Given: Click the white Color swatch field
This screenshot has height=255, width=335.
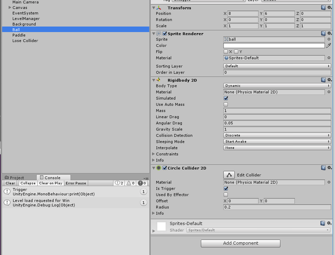Looking at the screenshot, I should (x=274, y=45).
